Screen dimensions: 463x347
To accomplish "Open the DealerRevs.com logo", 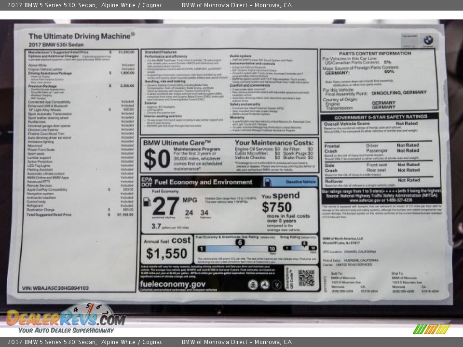I will tap(66, 319).
